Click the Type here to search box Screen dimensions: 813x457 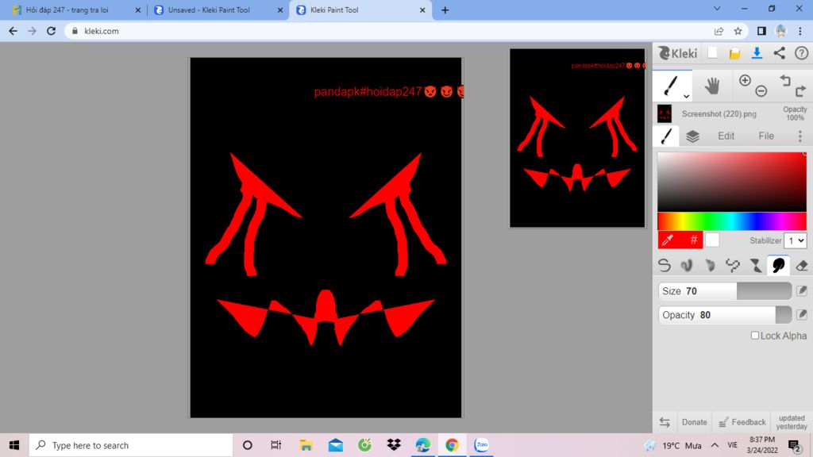click(x=131, y=445)
